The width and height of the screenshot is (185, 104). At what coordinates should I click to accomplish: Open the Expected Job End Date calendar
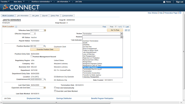[x=45, y=88]
